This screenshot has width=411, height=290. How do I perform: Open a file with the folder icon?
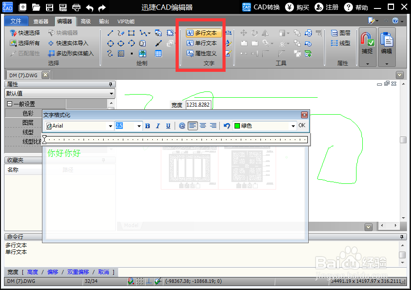(x=36, y=7)
